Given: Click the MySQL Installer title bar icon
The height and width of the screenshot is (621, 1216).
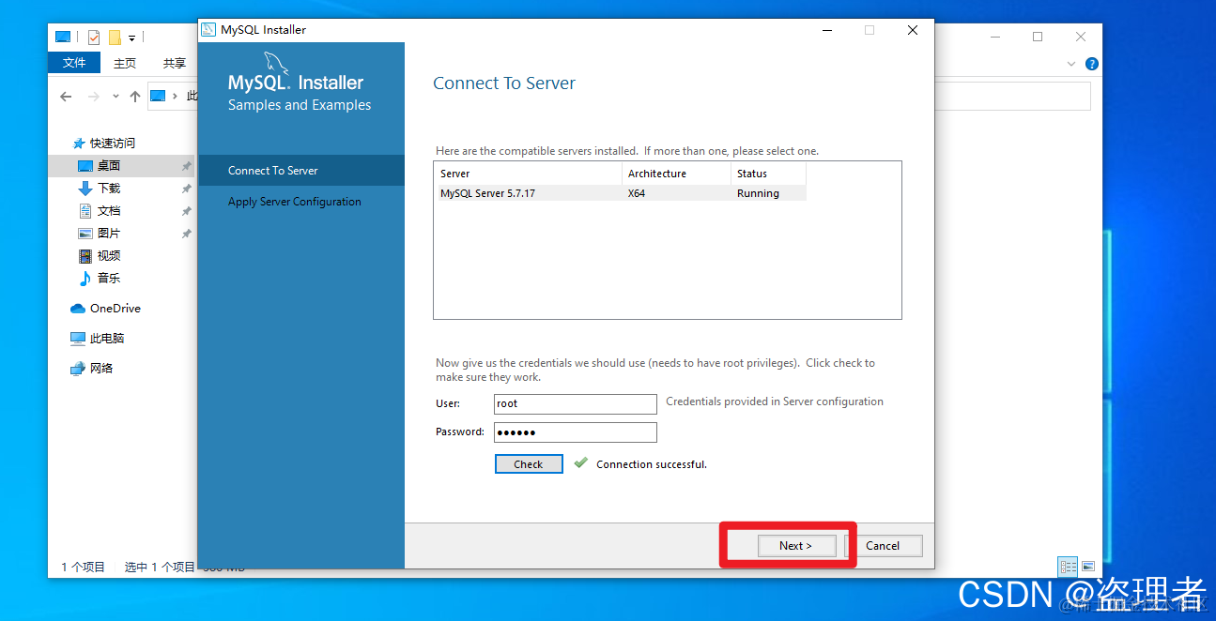Looking at the screenshot, I should (x=208, y=30).
